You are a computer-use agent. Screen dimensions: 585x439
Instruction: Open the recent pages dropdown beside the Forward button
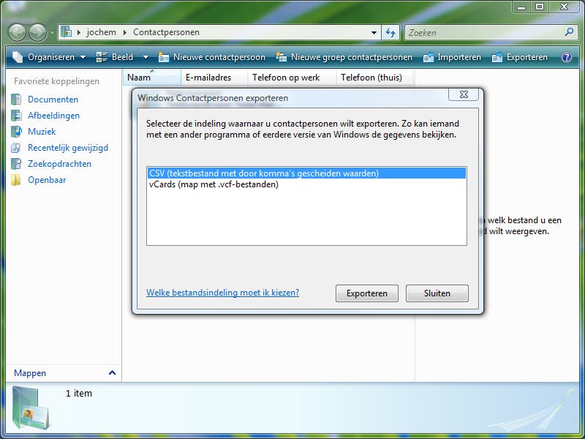52,33
